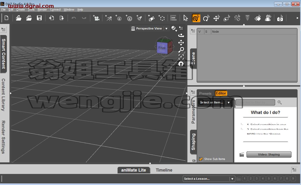This screenshot has width=301, height=185.
Task: Select the Translate move tool icon
Action: coord(217,18)
